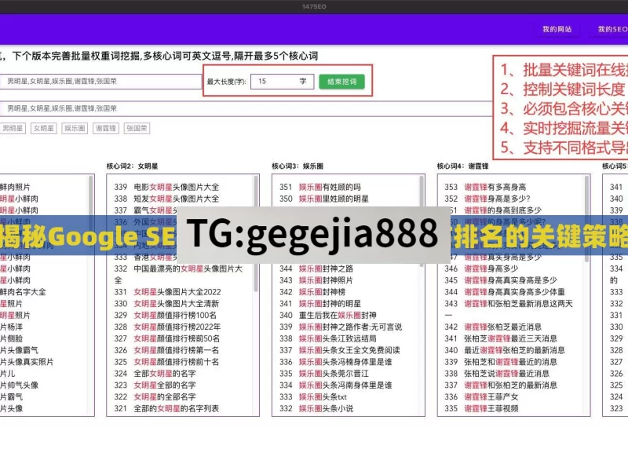Click row 333 娱乐圈头条txt
The image size is (628, 471).
(x=313, y=396)
